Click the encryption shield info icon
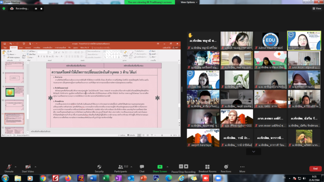Viewport: 324px width, 182px height. click(x=4, y=8)
